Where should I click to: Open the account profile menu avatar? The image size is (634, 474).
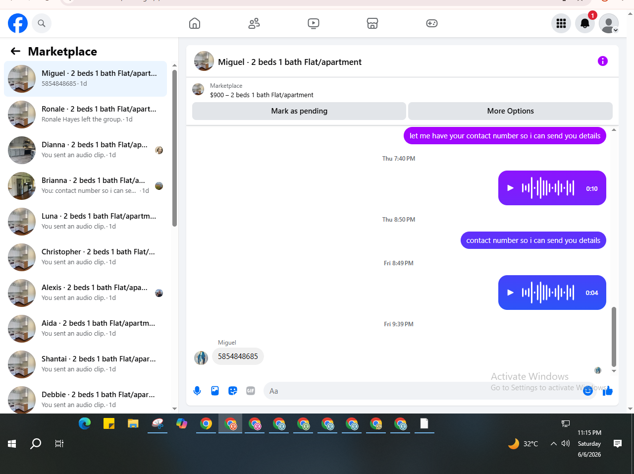tap(609, 23)
